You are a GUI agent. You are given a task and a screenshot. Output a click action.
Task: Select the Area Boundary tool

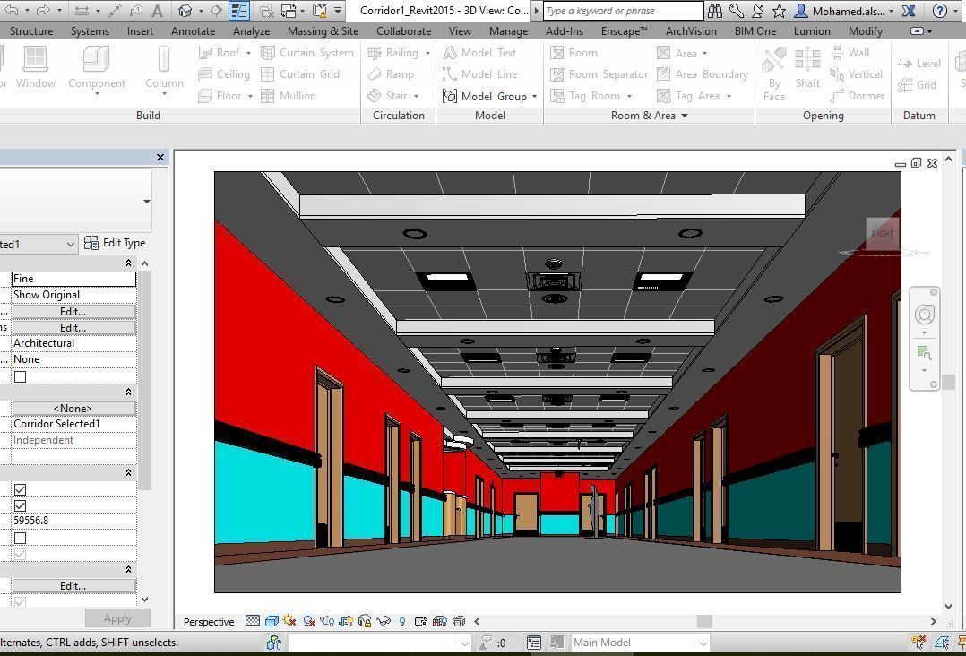[x=703, y=73]
